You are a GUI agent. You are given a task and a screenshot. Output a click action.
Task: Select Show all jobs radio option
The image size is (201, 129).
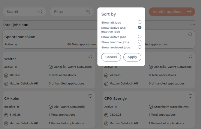coord(139,22)
